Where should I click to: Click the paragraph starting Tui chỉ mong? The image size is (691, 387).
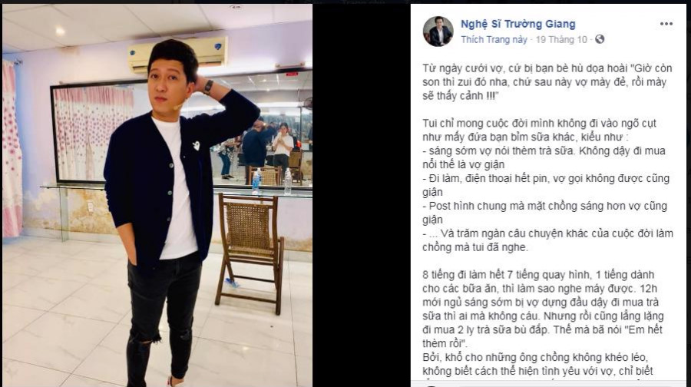[539, 130]
